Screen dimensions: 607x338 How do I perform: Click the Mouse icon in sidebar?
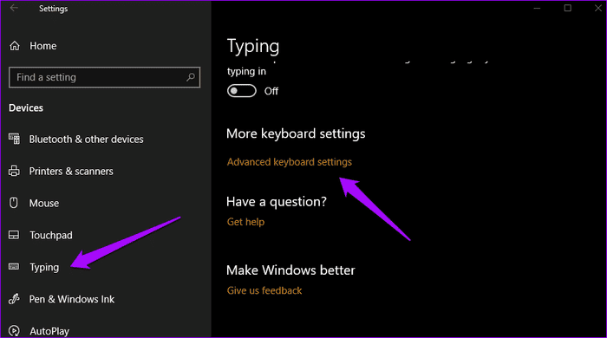[x=14, y=203]
